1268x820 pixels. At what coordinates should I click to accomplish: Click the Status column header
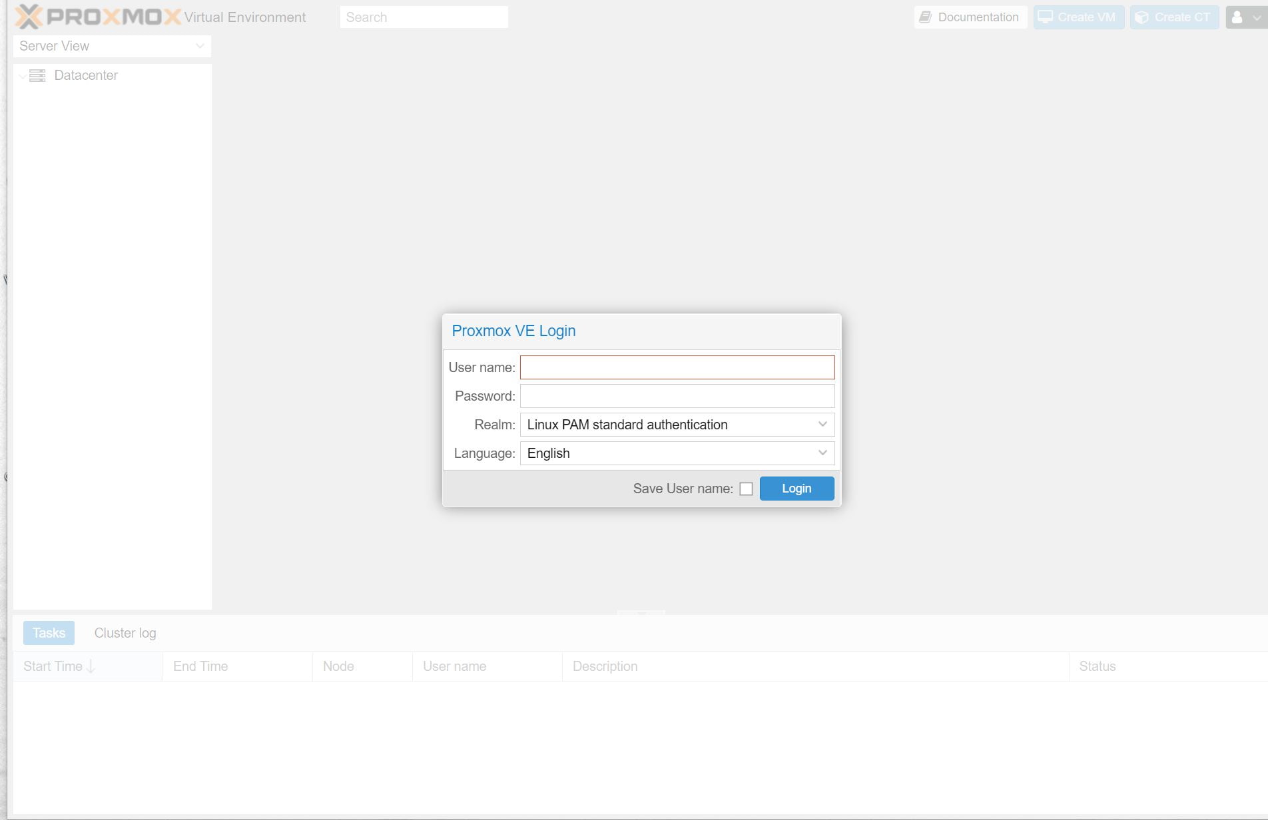1097,666
